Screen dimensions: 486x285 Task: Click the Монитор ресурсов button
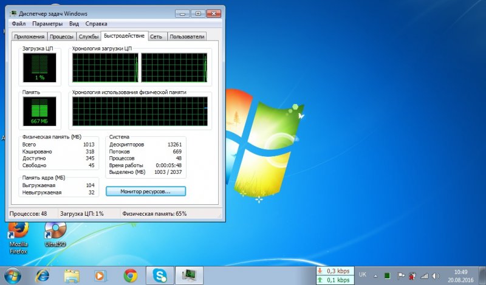click(145, 191)
